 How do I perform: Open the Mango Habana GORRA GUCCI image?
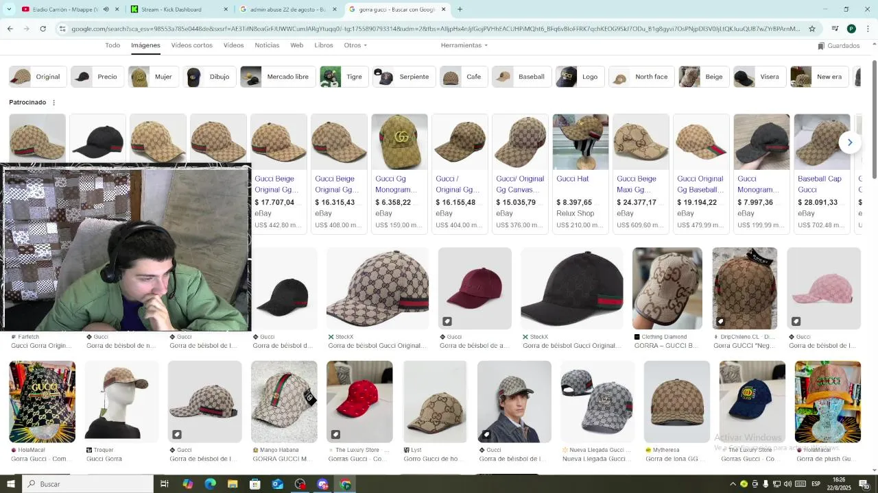(284, 401)
